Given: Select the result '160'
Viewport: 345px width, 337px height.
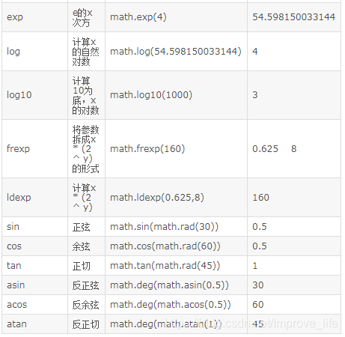Looking at the screenshot, I should (261, 198).
